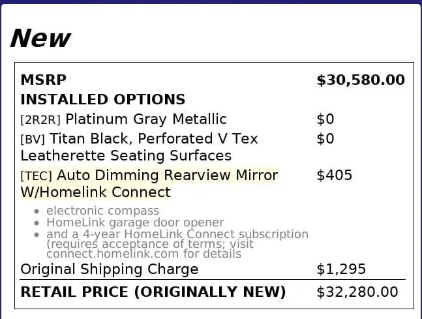Click the $32,280.00 retail price total
The height and width of the screenshot is (319, 422).
tap(357, 292)
